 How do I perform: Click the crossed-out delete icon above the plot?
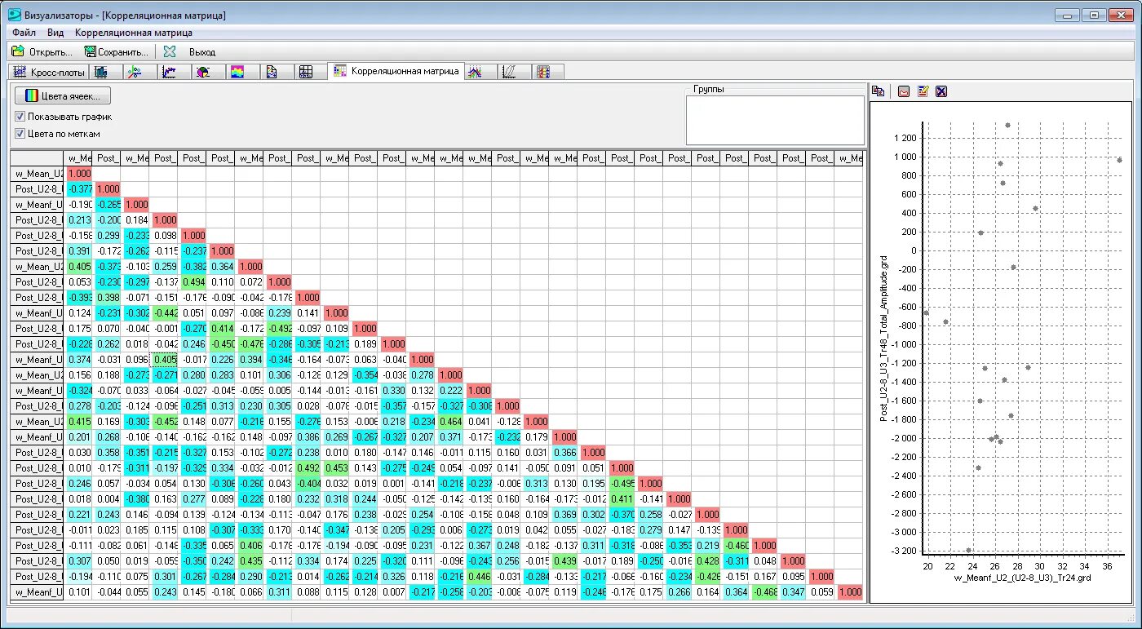point(941,91)
